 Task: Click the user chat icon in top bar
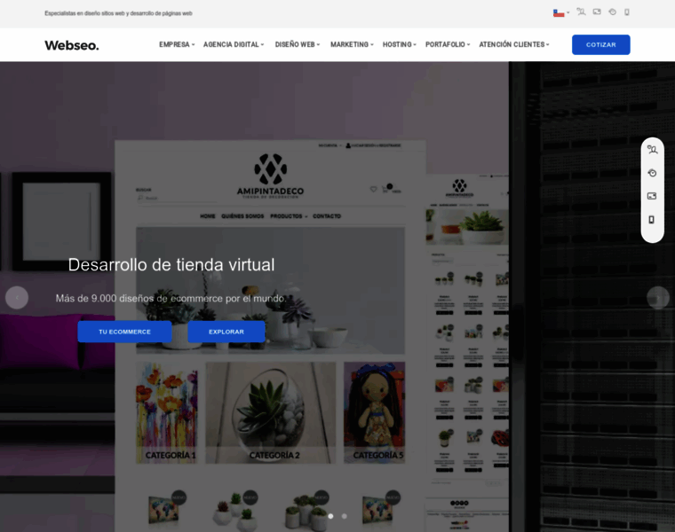581,12
